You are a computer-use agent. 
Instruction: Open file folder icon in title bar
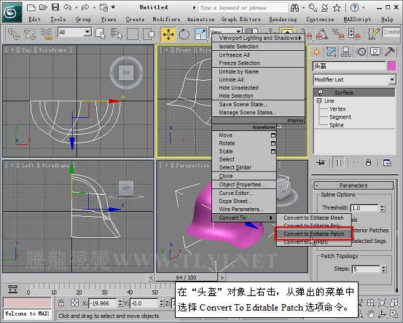(x=43, y=7)
